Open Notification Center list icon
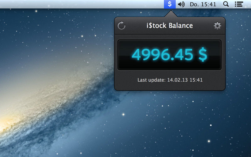 click(239, 4)
